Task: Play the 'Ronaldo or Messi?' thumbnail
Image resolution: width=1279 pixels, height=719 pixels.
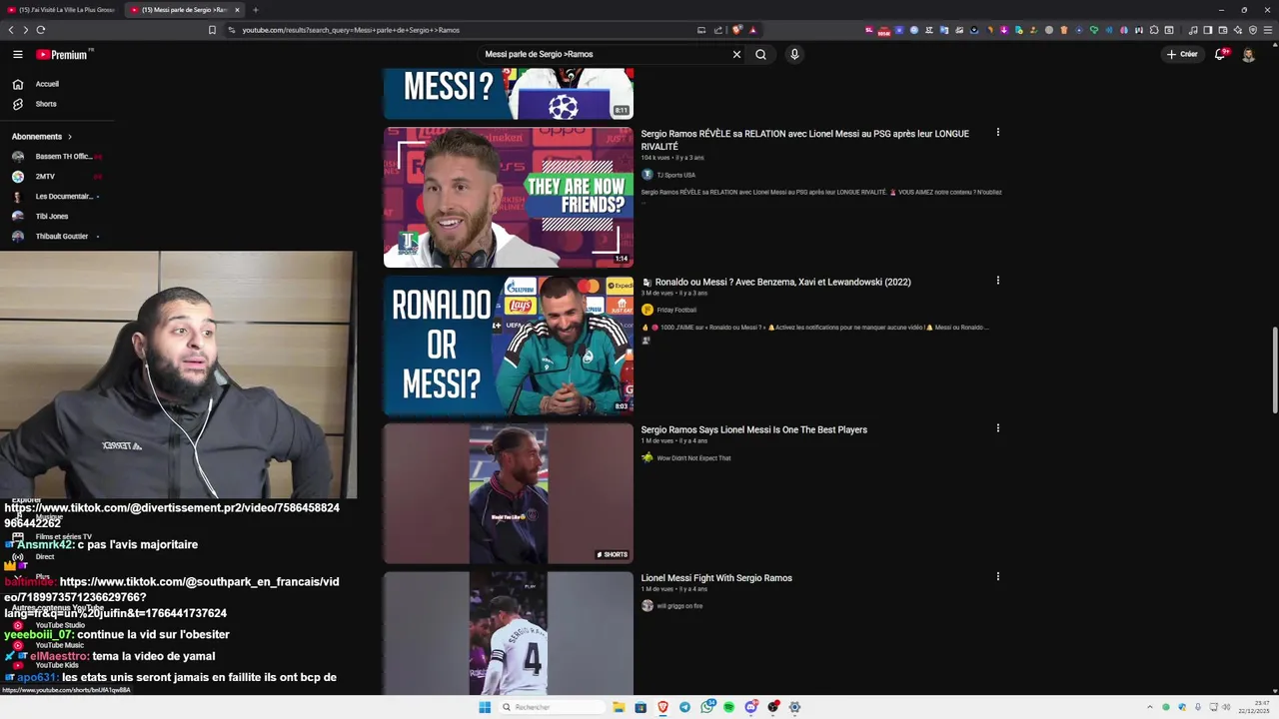Action: (x=509, y=346)
